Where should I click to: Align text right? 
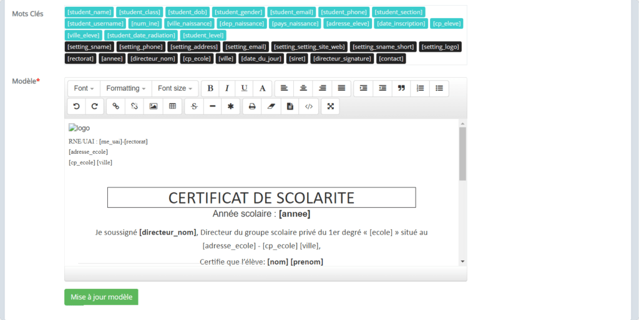323,88
